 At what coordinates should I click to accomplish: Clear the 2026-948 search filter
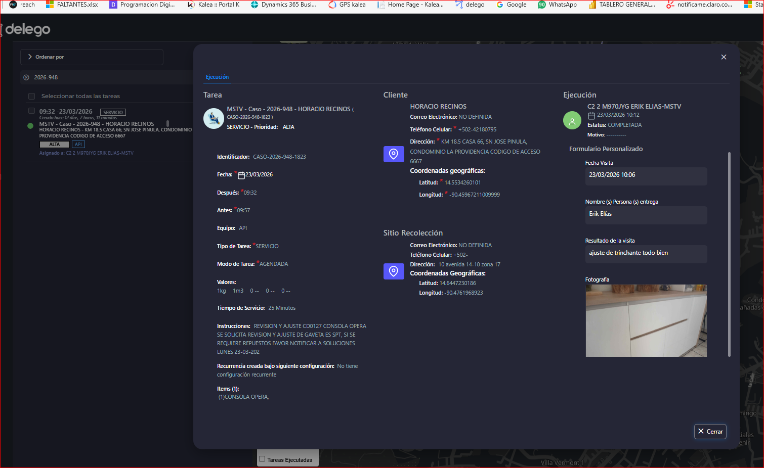pos(26,77)
